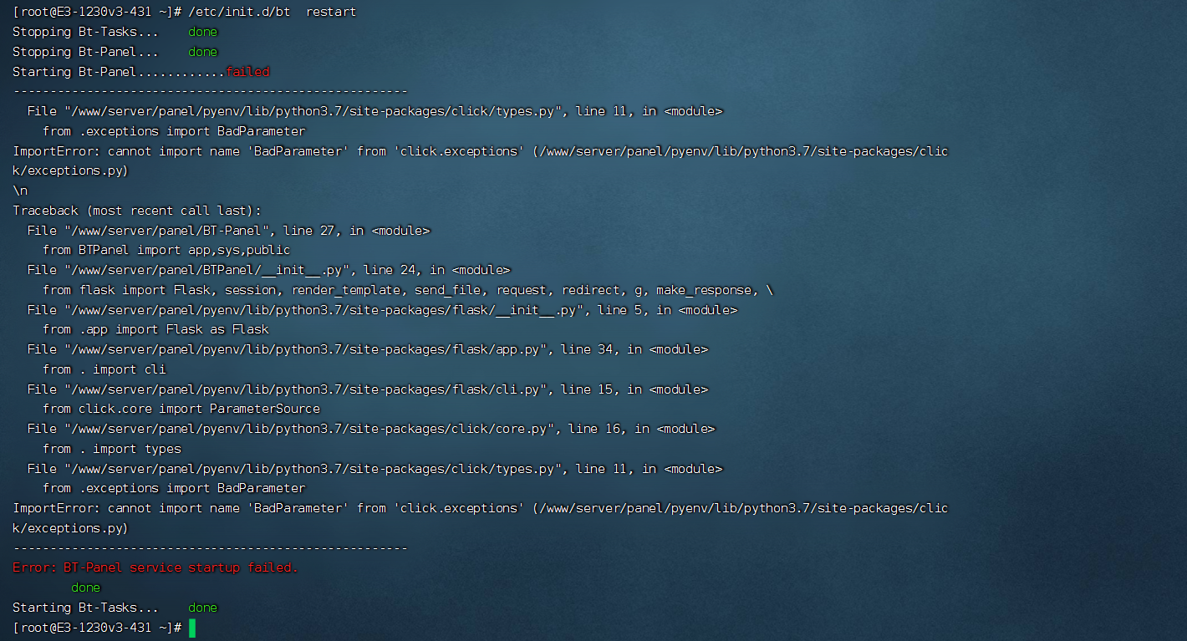
Task: Click 'from .app import Flask as Flask'
Action: click(155, 329)
